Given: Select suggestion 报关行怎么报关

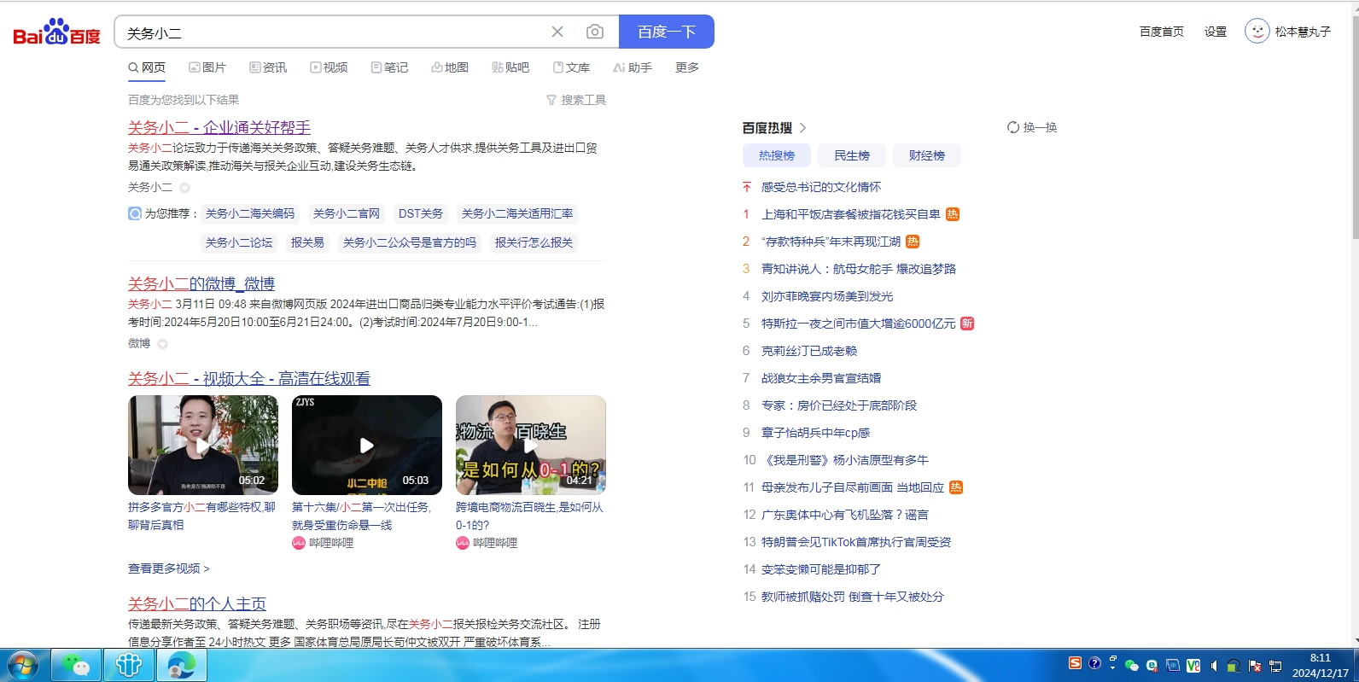Looking at the screenshot, I should [534, 242].
